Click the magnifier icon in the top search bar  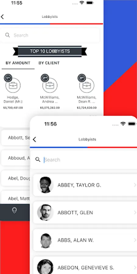[x=8, y=35]
